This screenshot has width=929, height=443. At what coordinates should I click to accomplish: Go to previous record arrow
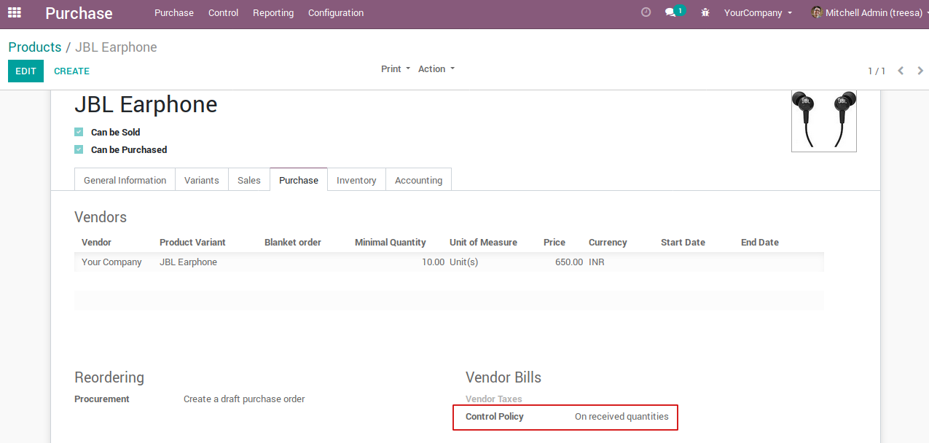(x=901, y=71)
